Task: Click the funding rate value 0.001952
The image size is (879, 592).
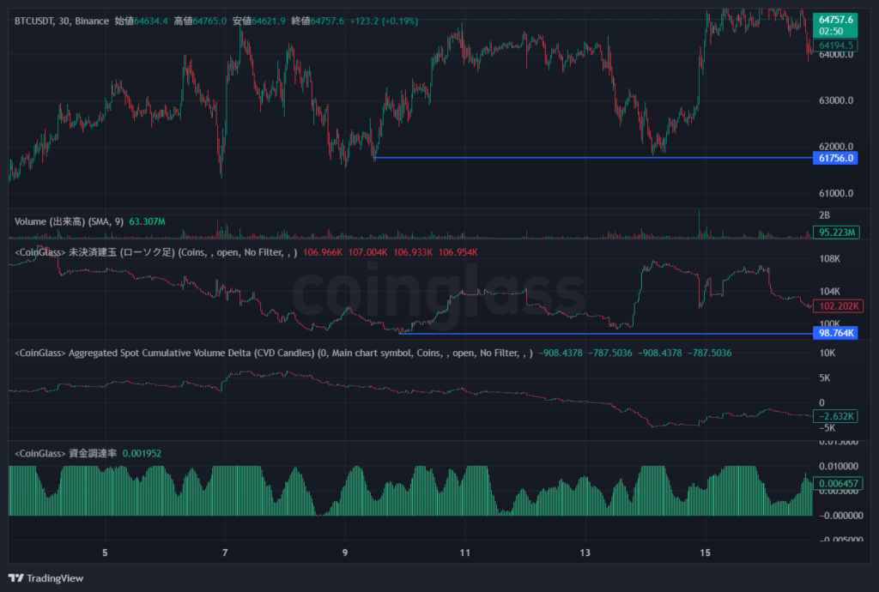Action: click(142, 454)
